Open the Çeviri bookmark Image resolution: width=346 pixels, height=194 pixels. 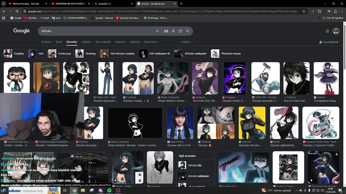[x=56, y=18]
